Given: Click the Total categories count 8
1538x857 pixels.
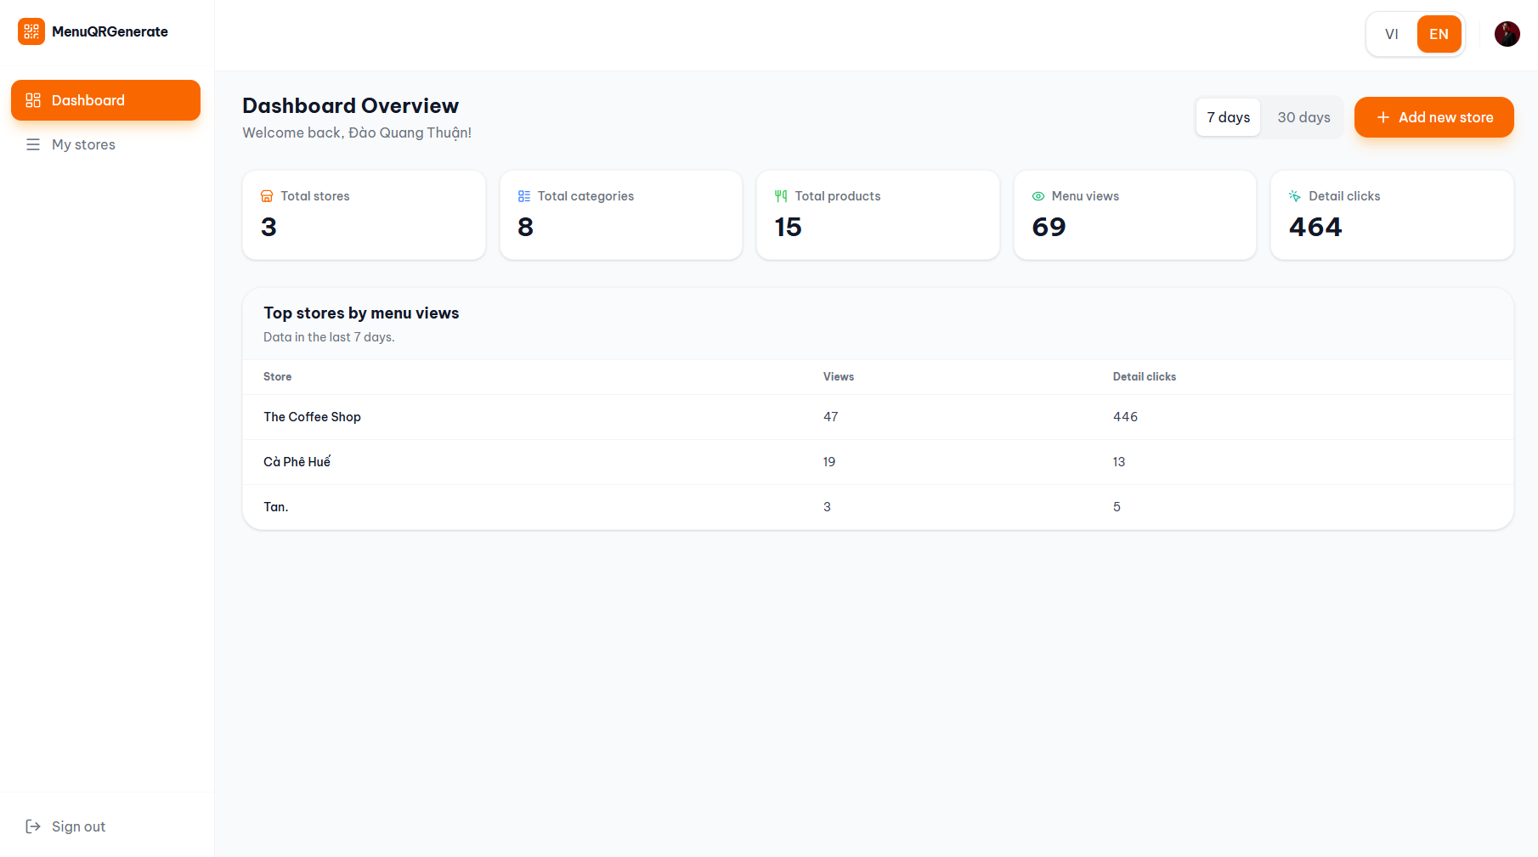Looking at the screenshot, I should click(x=526, y=227).
